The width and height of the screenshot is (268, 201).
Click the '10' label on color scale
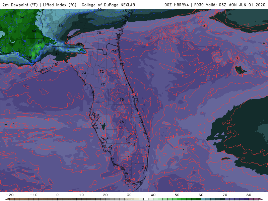click(x=81, y=195)
